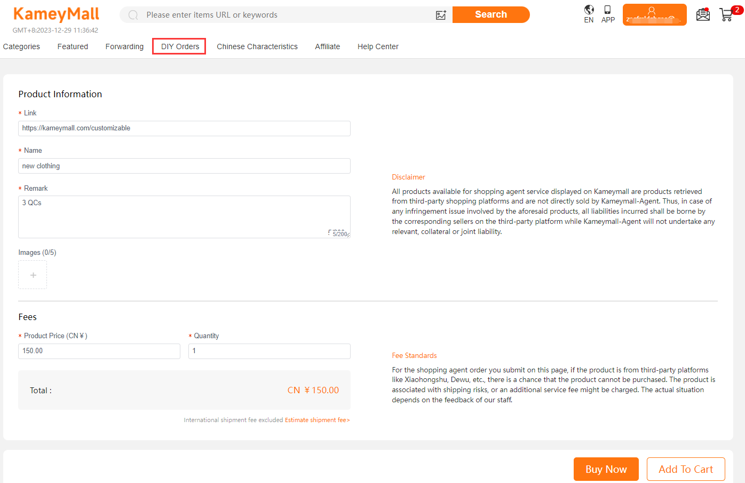Viewport: 745px width, 483px height.
Task: Open the Categories menu
Action: click(21, 46)
